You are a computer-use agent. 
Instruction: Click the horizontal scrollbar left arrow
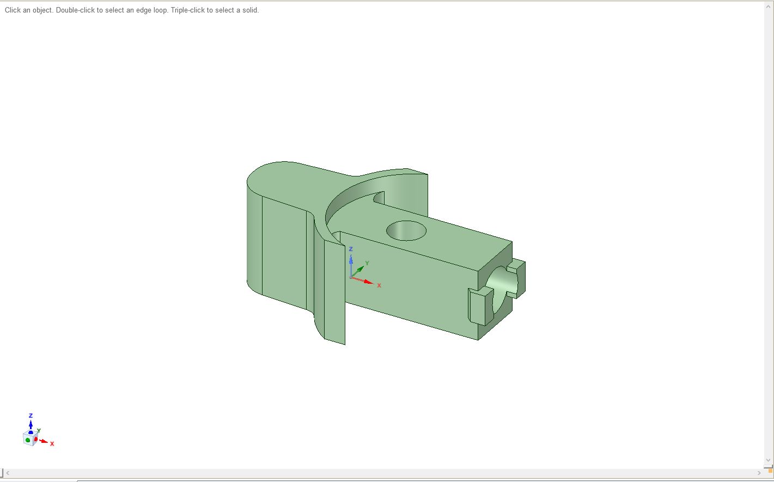[8, 473]
